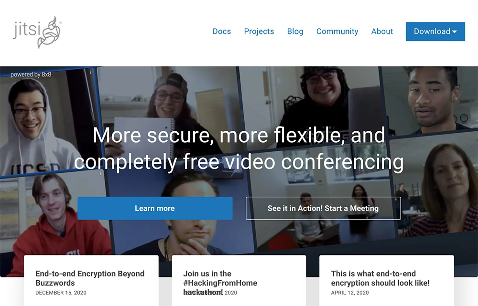Read This is what end-to-end encryption article
478x306 pixels.
[x=380, y=278]
